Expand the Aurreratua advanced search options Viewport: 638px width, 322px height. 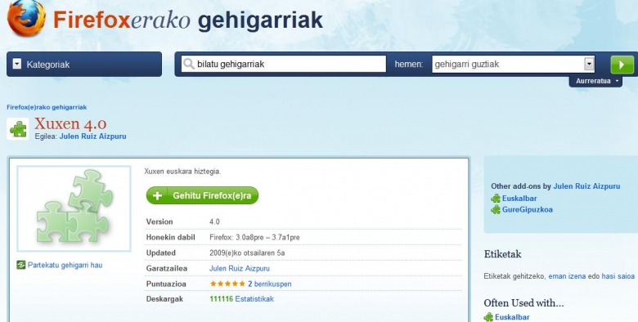click(x=595, y=81)
